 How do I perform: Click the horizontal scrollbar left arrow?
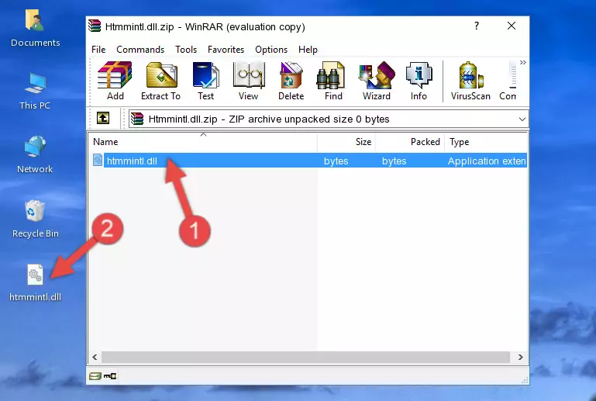(95, 357)
